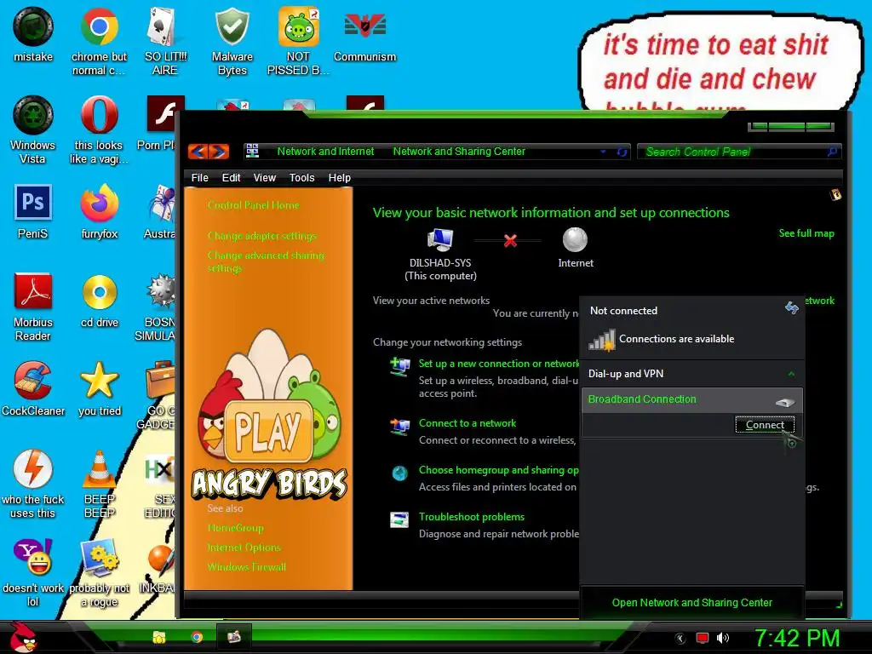The image size is (872, 654).
Task: Refresh the address bar view
Action: pos(622,152)
